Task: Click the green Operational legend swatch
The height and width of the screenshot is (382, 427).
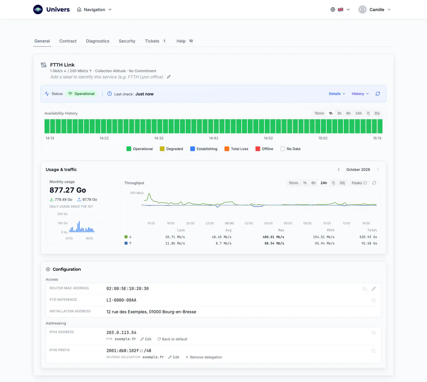Action: [129, 149]
